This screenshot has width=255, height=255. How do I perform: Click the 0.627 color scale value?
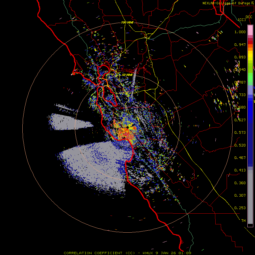tap(240, 120)
